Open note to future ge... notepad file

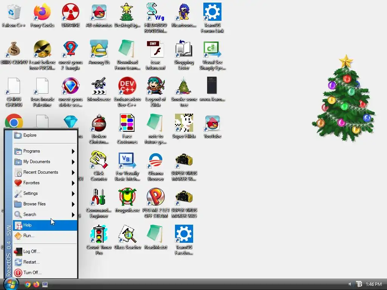pyautogui.click(x=155, y=123)
